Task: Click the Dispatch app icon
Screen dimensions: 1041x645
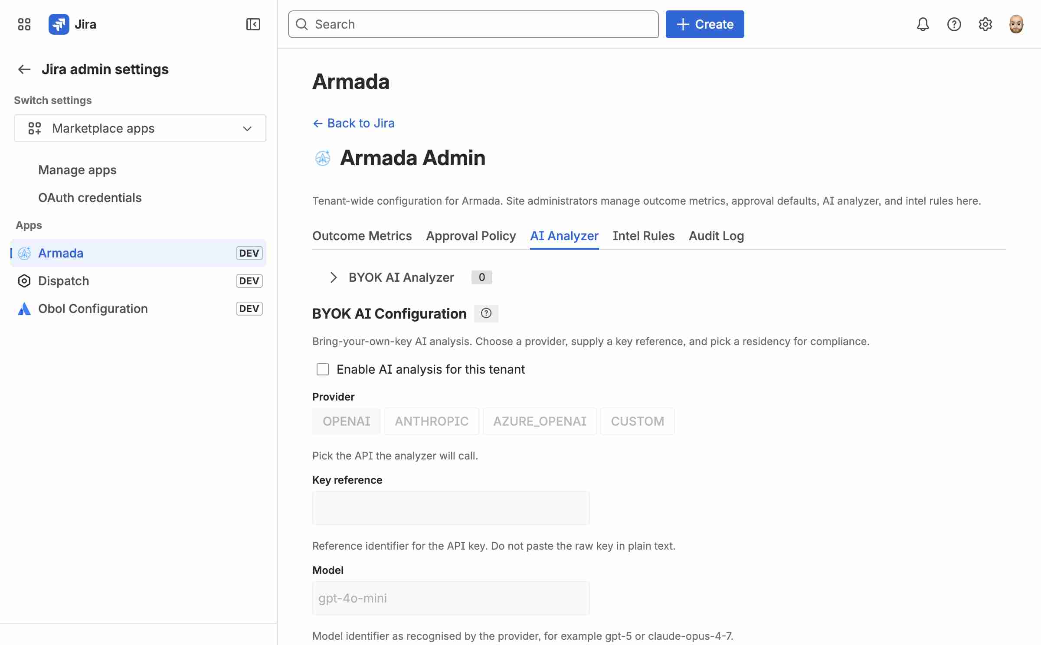Action: click(24, 281)
